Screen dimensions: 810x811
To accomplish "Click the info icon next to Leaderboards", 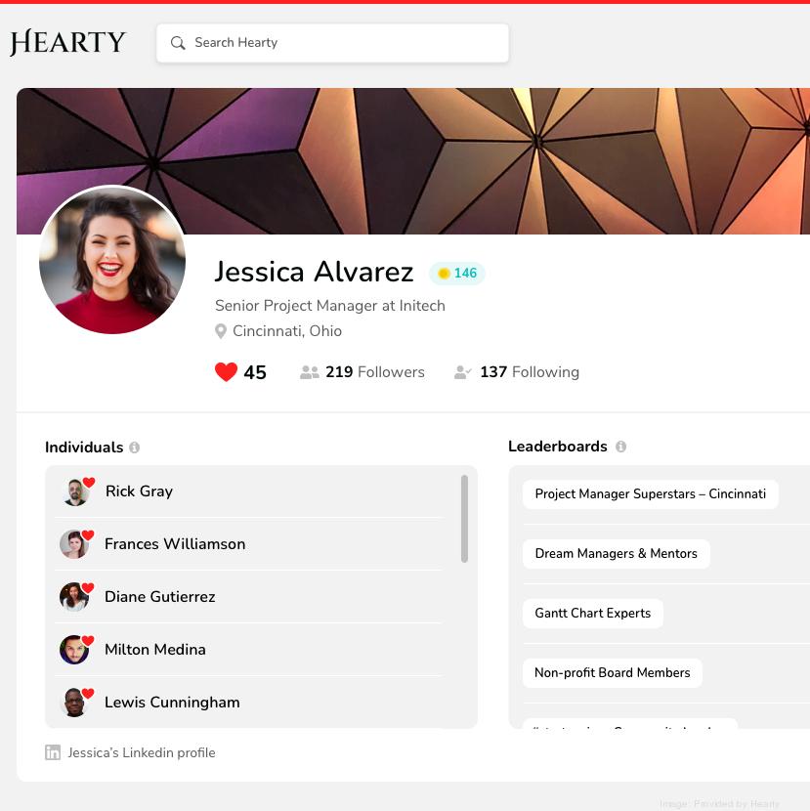I will pyautogui.click(x=620, y=447).
